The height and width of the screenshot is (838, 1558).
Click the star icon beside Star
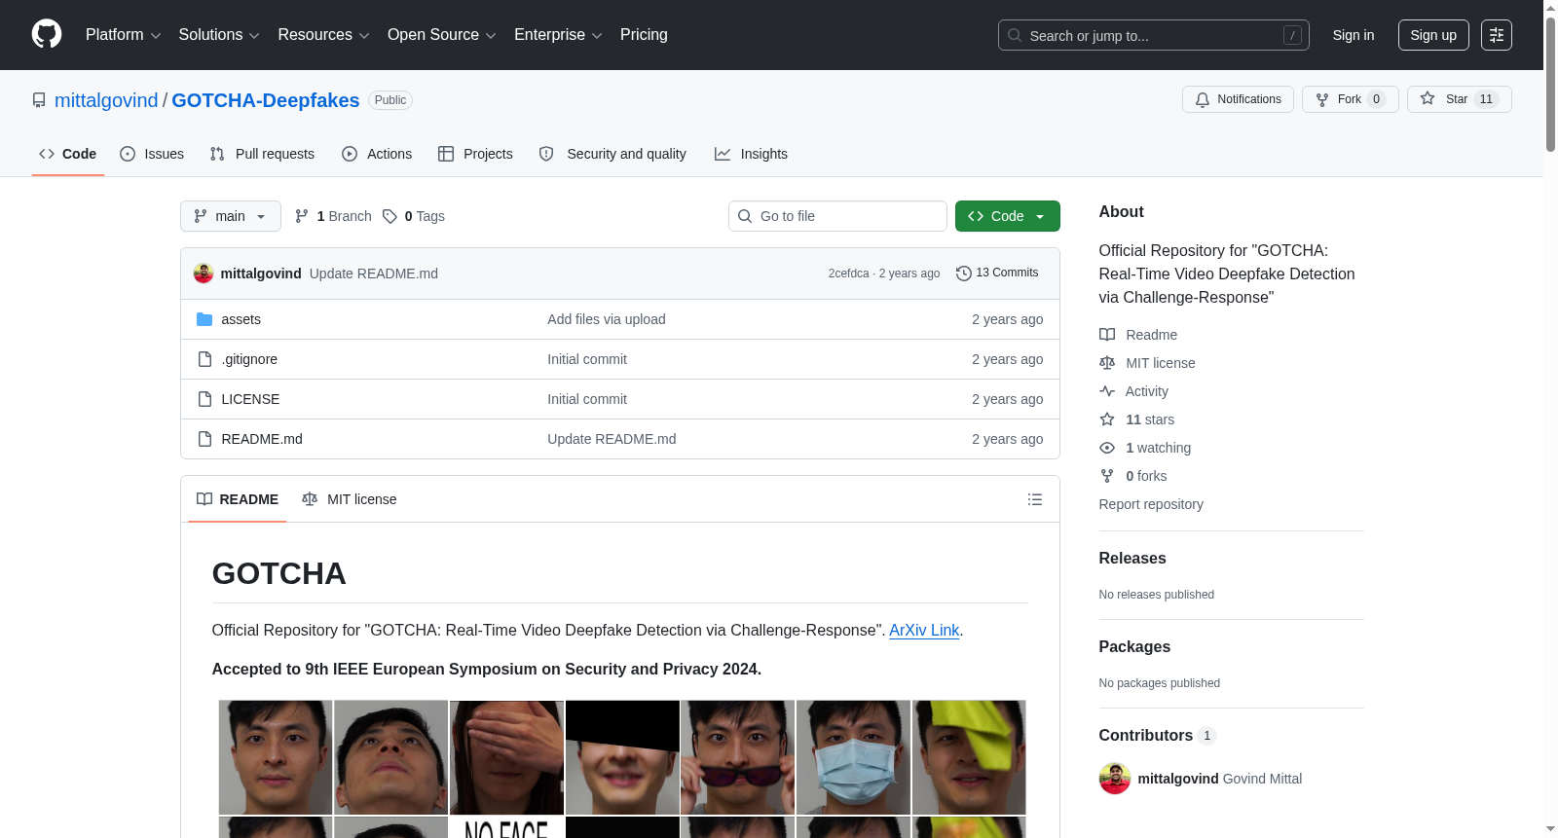[1428, 98]
